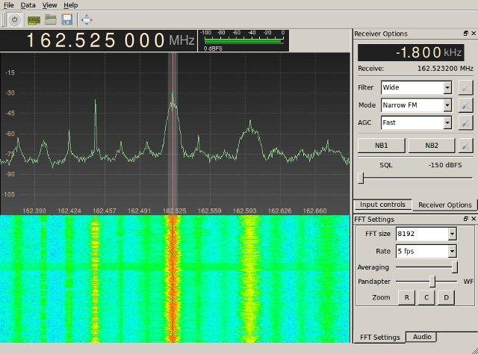The image size is (478, 354).
Task: Open the I/O device configuration icon
Action: point(34,20)
